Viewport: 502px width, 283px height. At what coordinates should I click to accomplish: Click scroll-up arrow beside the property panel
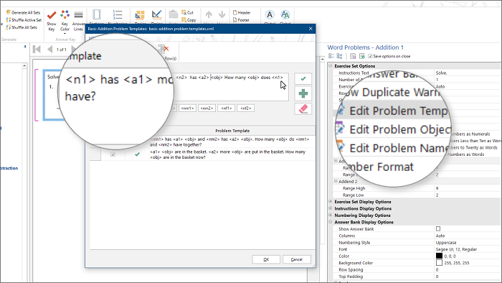tap(323, 60)
